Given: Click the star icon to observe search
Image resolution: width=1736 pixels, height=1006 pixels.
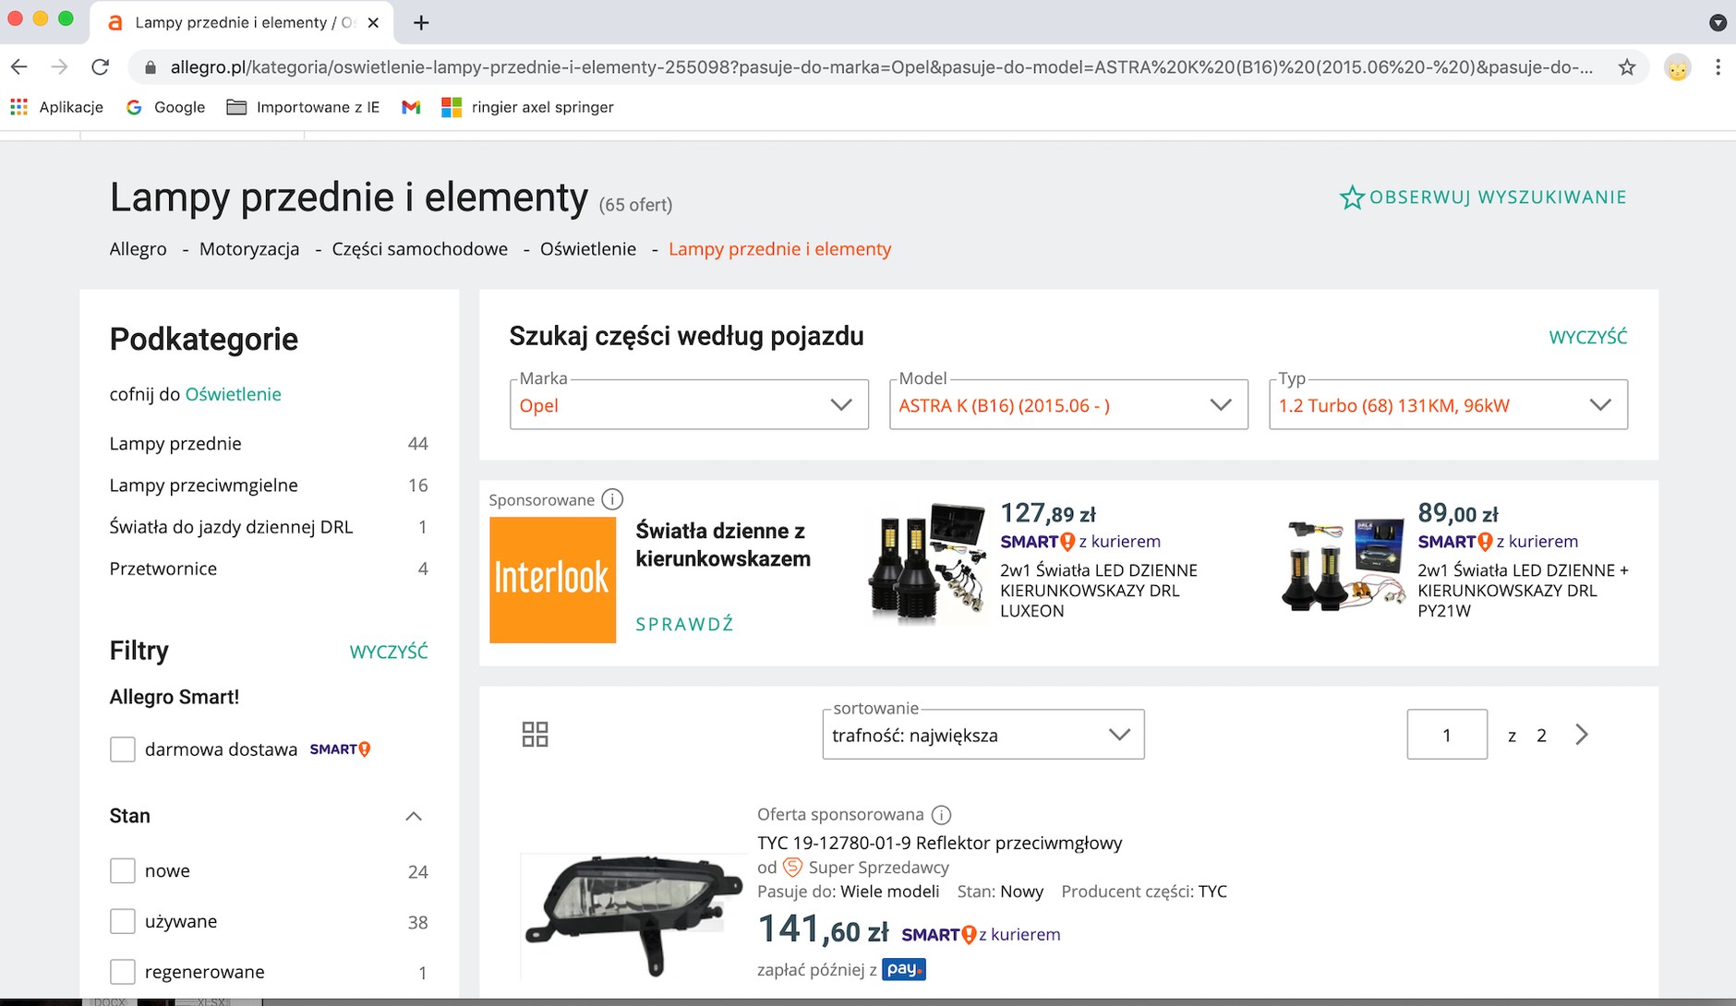Looking at the screenshot, I should click(1351, 198).
